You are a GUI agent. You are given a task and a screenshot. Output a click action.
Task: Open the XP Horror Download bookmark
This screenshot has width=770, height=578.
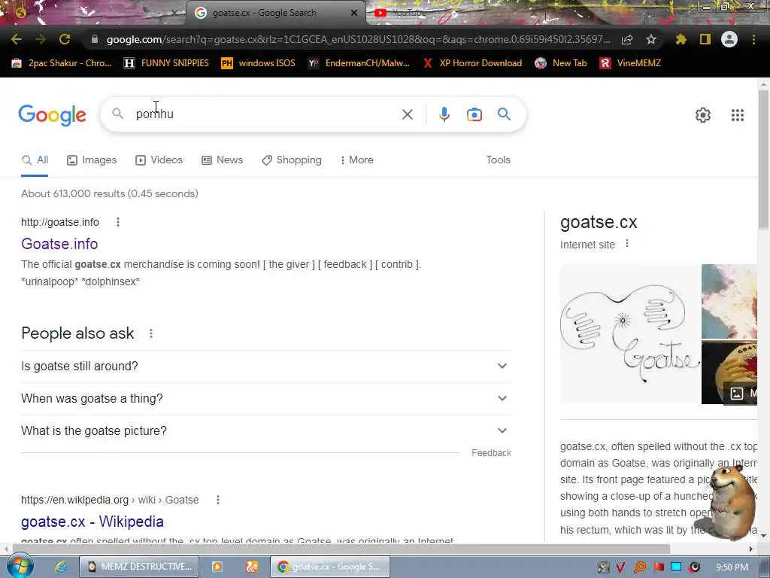[472, 63]
